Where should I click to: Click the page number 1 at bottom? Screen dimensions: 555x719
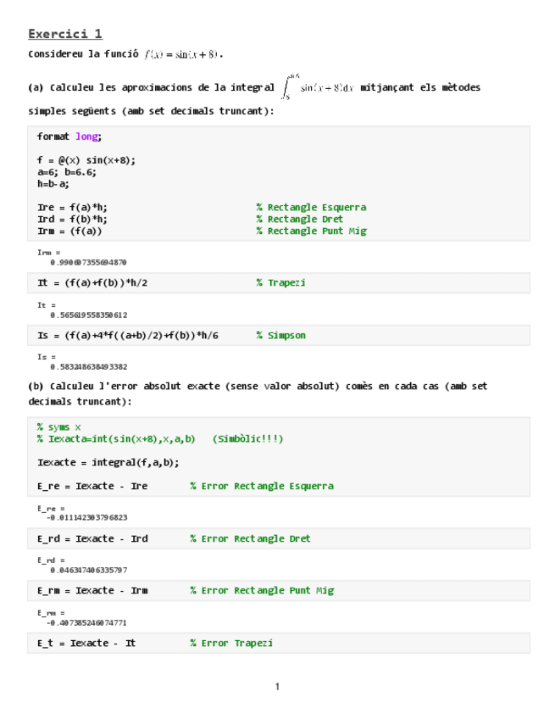[x=277, y=686]
